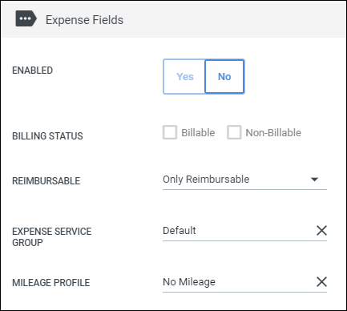
Task: Click the Non-Billable label text
Action: [x=273, y=132]
